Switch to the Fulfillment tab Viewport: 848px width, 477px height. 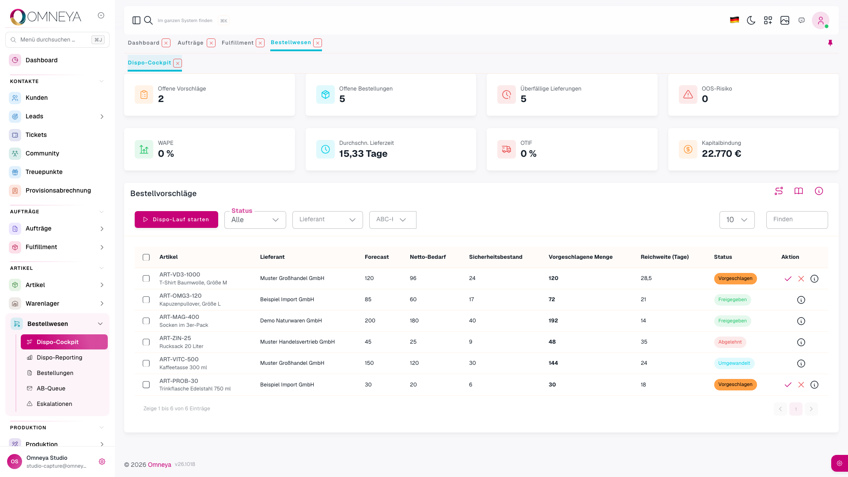click(238, 43)
